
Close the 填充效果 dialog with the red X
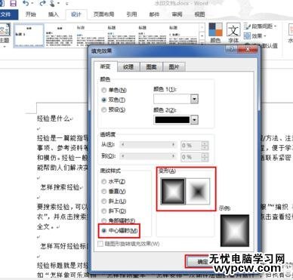point(248,50)
